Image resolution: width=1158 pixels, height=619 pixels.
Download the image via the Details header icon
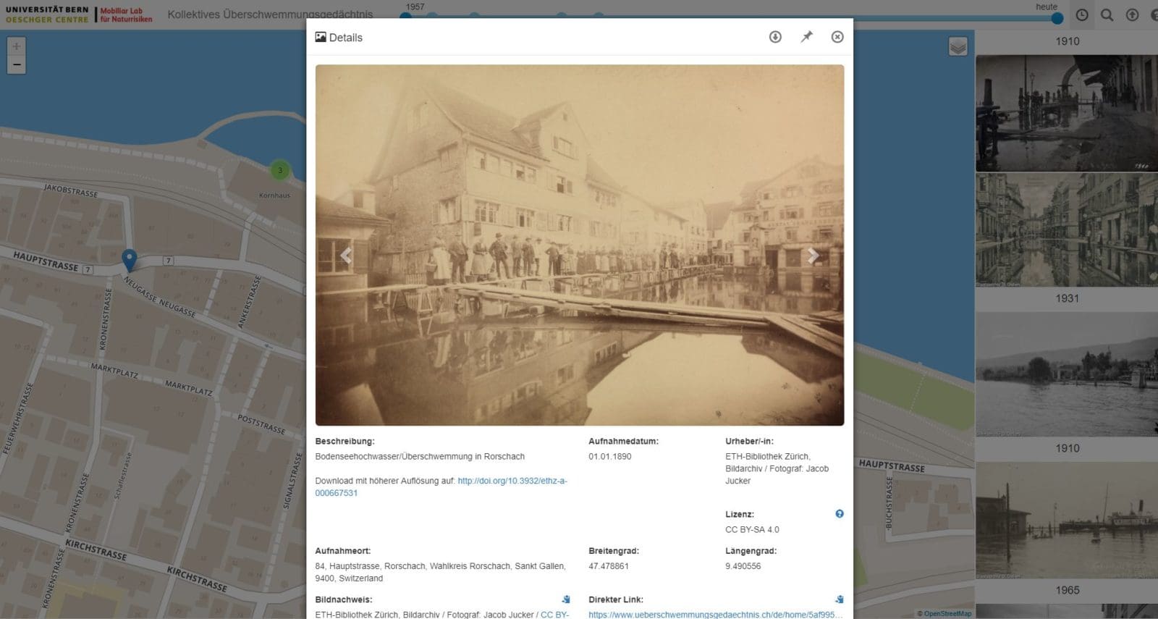[x=775, y=37]
